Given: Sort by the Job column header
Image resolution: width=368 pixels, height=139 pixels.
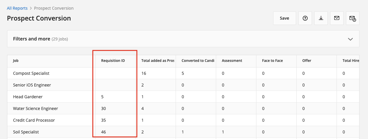Looking at the screenshot, I should tap(16, 61).
